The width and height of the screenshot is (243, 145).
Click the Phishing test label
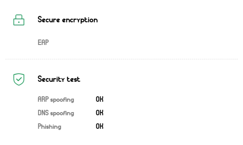coord(49,127)
